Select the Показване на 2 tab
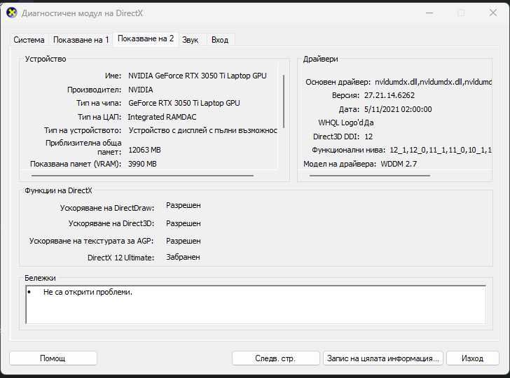 coord(146,38)
